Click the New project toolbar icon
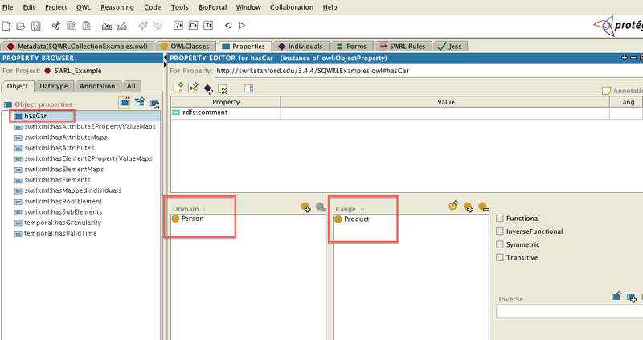The height and width of the screenshot is (340, 643). coord(6,26)
